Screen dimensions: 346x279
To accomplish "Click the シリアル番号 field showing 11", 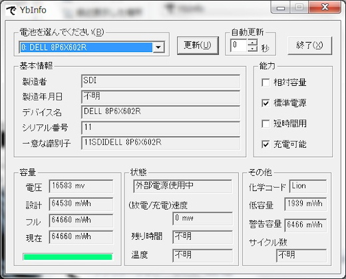I will [x=161, y=127].
